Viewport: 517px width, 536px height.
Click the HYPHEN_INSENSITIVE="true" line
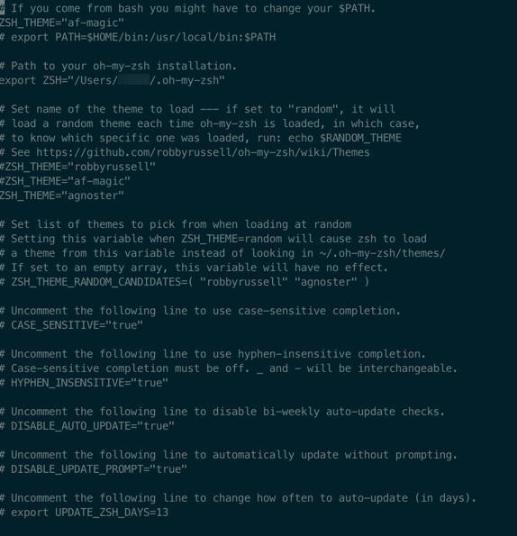(x=84, y=383)
